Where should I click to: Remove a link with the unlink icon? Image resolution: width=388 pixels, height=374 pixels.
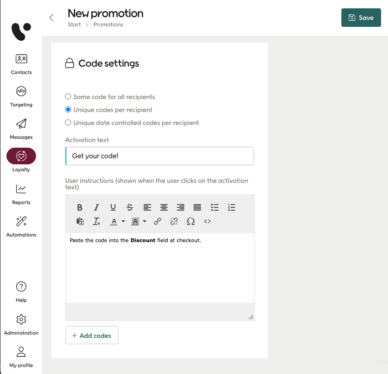174,221
